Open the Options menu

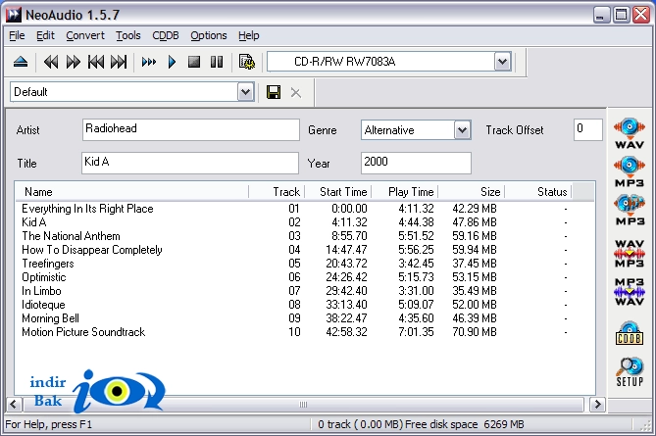click(209, 35)
